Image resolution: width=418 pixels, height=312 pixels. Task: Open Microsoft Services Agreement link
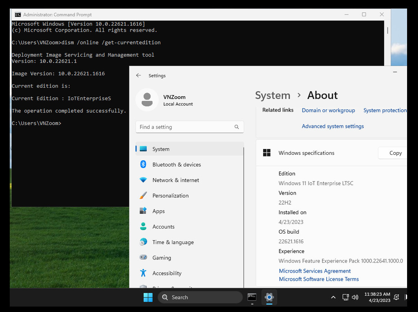[x=315, y=271]
